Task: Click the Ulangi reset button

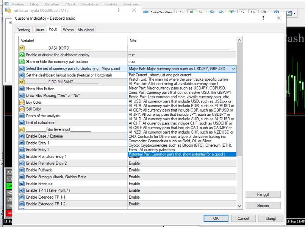Action: pyautogui.click(x=271, y=218)
